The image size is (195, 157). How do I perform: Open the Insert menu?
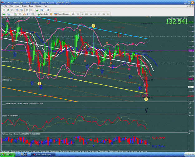pyautogui.click(x=17, y=6)
